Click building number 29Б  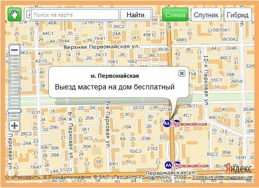coord(54,127)
